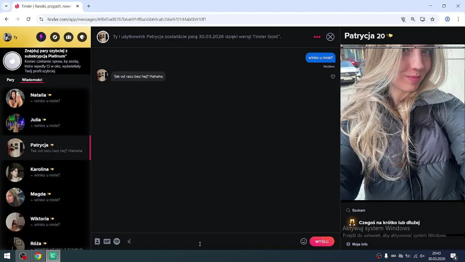Open the GIF picker
This screenshot has width=465, height=262.
[x=107, y=241]
